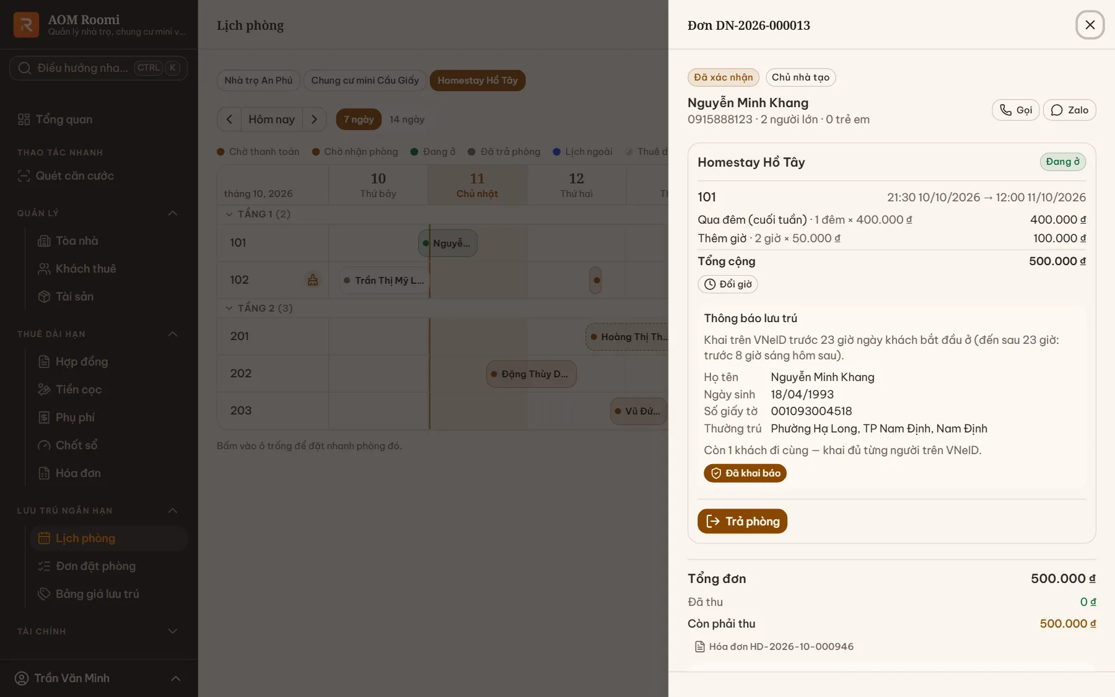Select Lịch phòng in sidebar

[108, 538]
